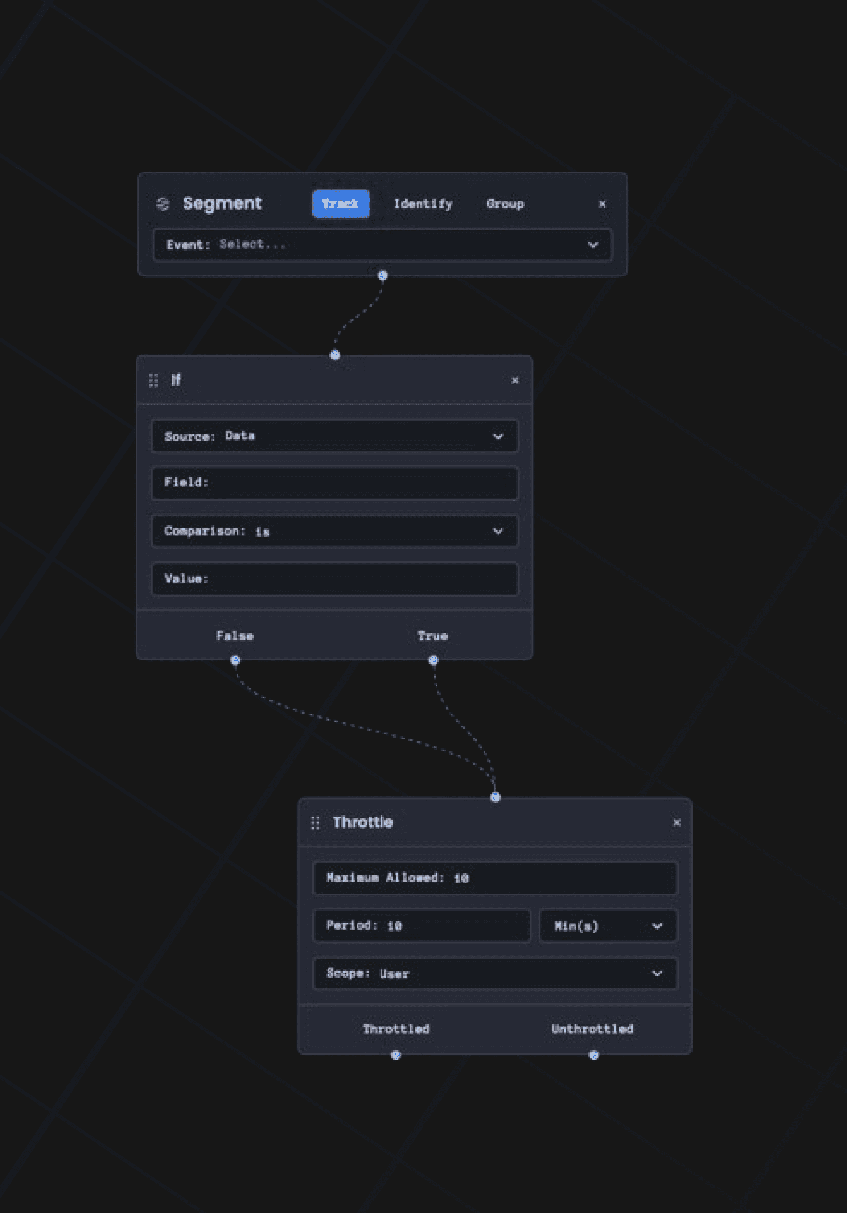Grab the If node drag handle
847x1213 pixels.
[154, 380]
